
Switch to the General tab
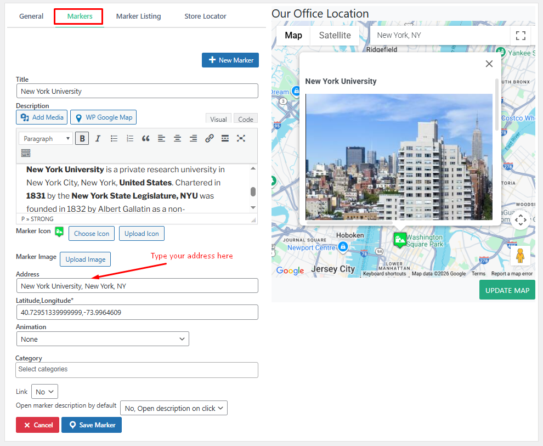tap(31, 16)
